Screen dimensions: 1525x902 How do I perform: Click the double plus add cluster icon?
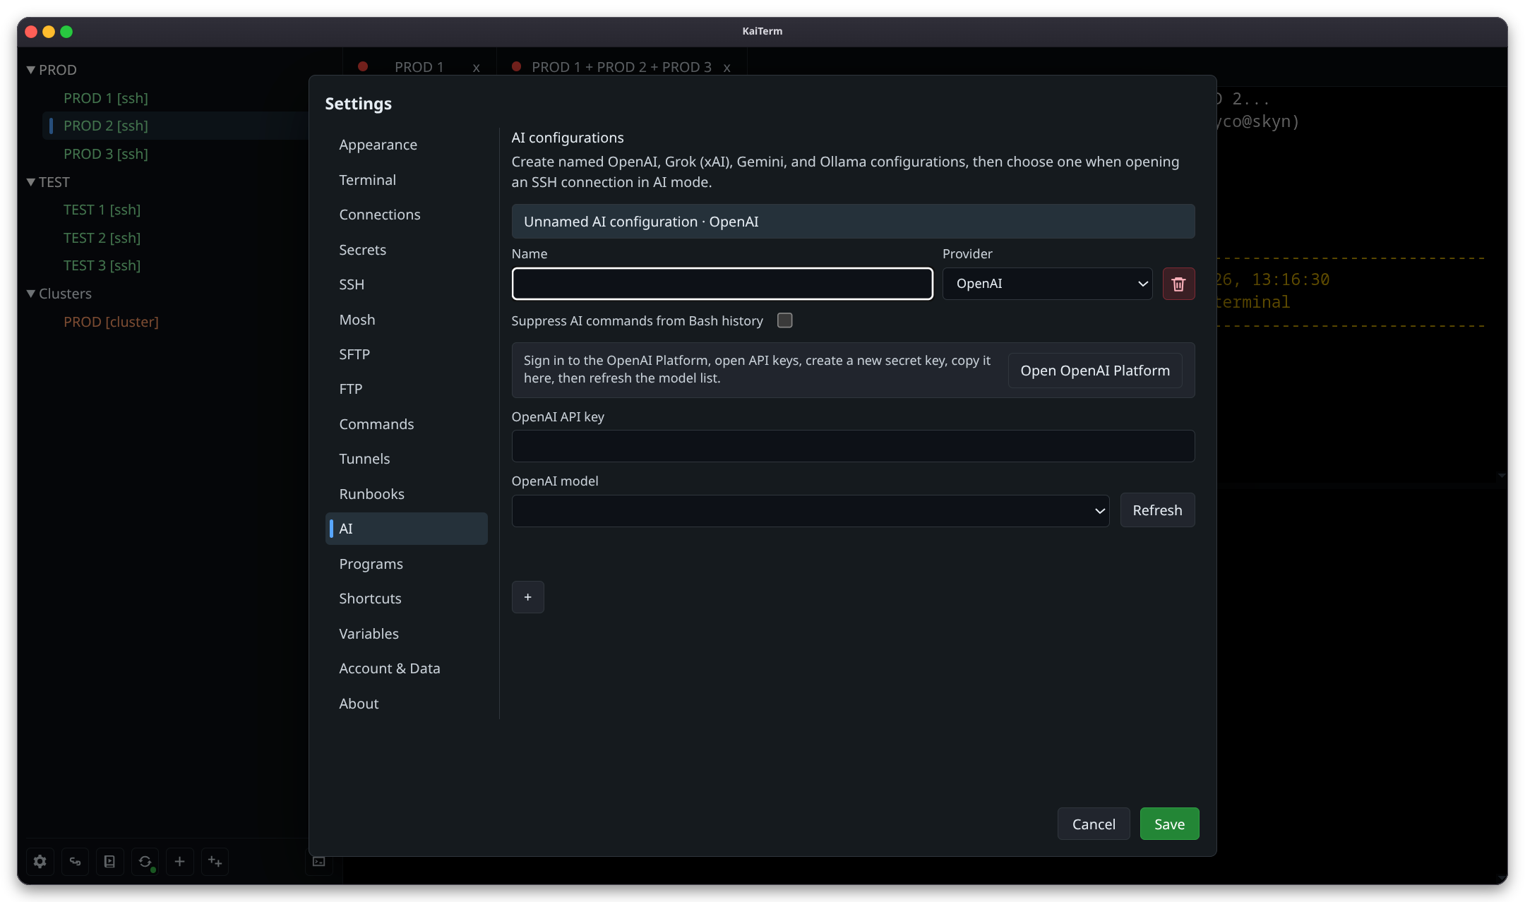215,861
